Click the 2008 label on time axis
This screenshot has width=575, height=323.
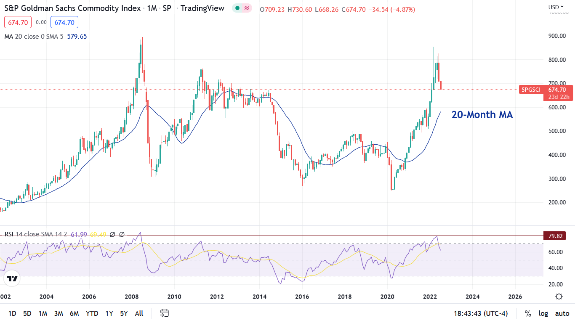click(132, 297)
